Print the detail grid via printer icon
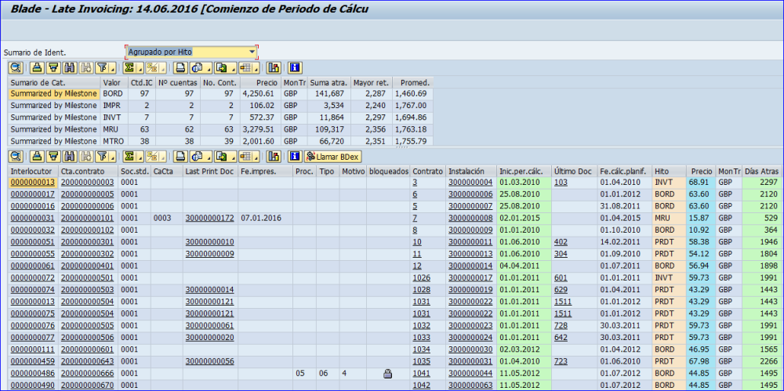 click(x=180, y=157)
